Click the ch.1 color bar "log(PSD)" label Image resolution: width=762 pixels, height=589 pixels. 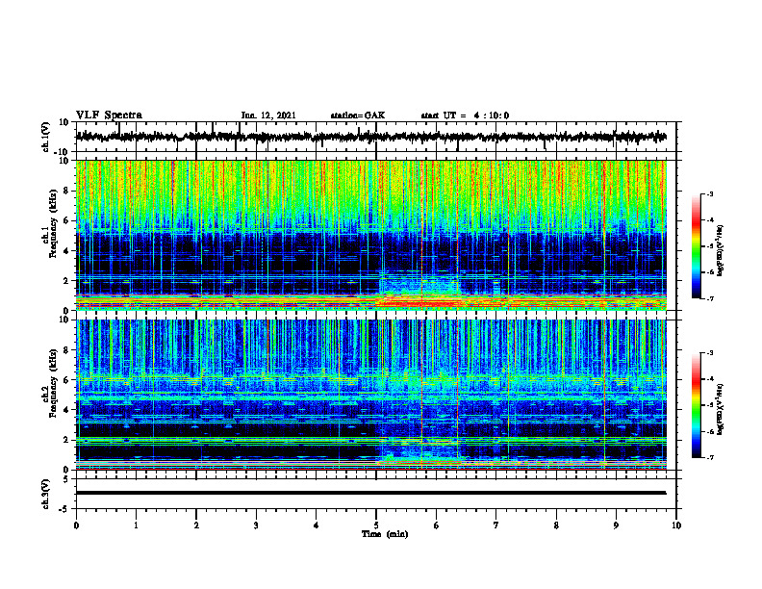(x=720, y=251)
